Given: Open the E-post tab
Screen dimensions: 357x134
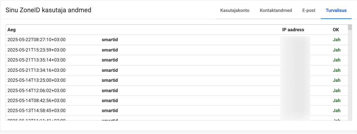Looking at the screenshot, I should 309,10.
